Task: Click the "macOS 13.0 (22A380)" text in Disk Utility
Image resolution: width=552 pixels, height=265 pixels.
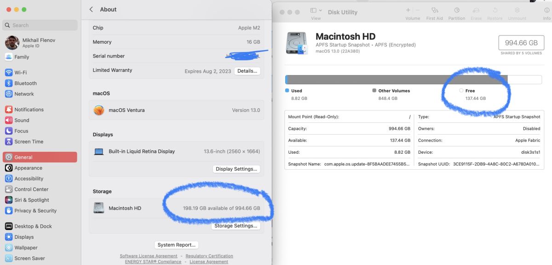Action: pyautogui.click(x=338, y=51)
